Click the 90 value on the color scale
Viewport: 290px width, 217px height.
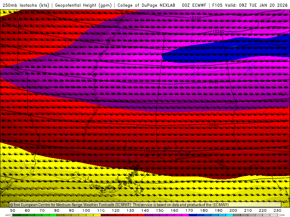[71, 210]
